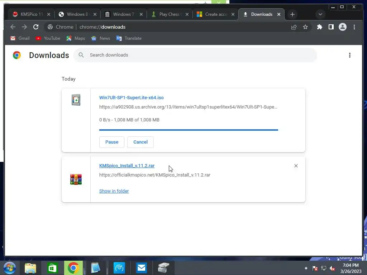Viewport: 367px width, 275px height.
Task: Click the Search downloads field
Action: point(195,55)
